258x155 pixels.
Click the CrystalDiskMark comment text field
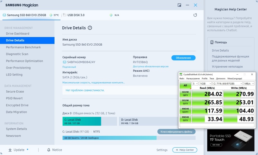coord(217,125)
